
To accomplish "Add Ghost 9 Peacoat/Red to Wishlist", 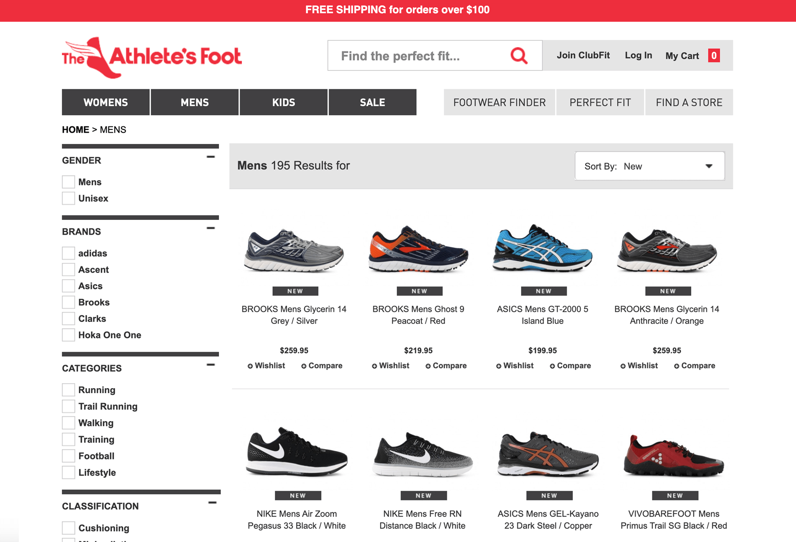I will coord(391,366).
